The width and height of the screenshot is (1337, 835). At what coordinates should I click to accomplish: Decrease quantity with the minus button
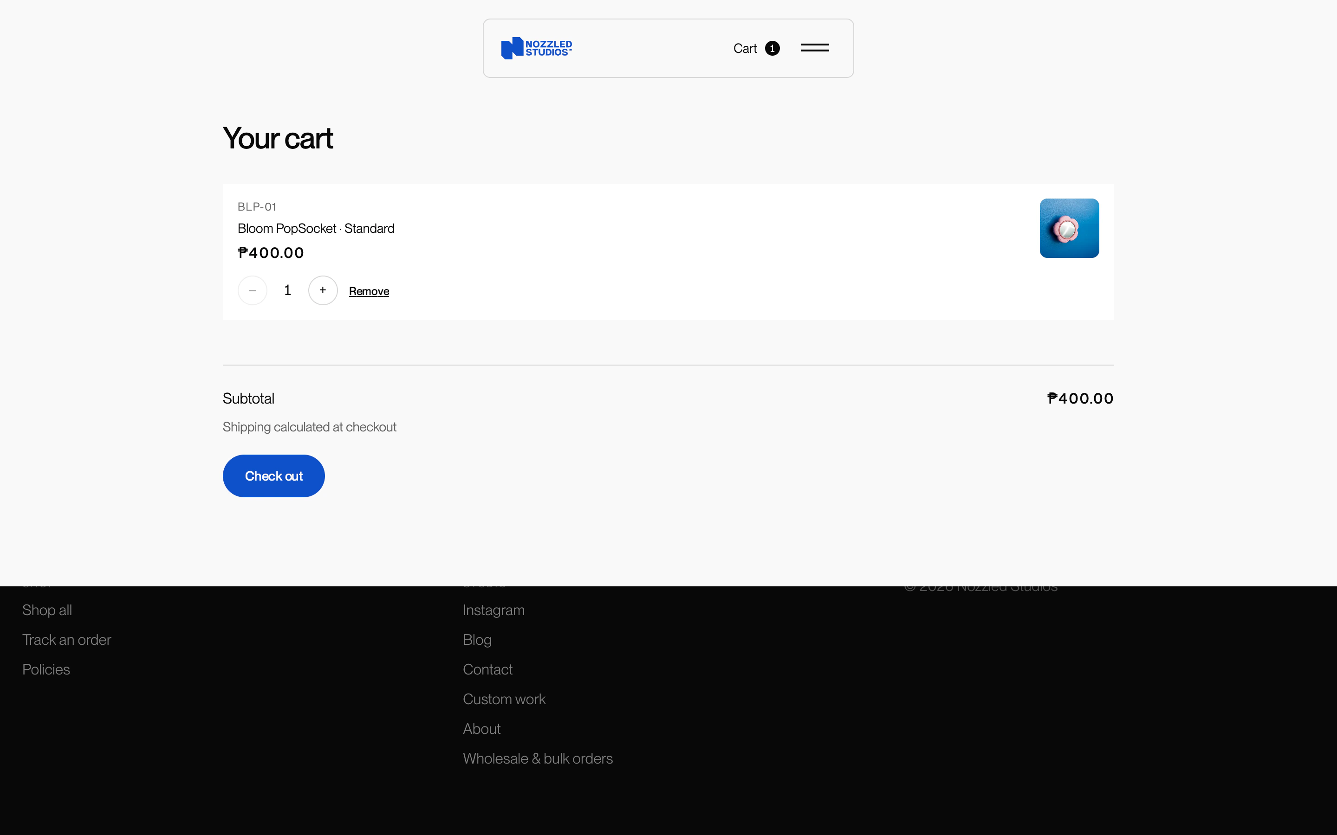(253, 290)
